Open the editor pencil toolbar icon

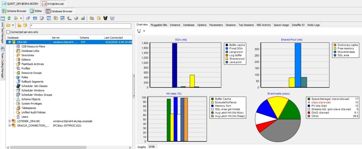coord(42,18)
